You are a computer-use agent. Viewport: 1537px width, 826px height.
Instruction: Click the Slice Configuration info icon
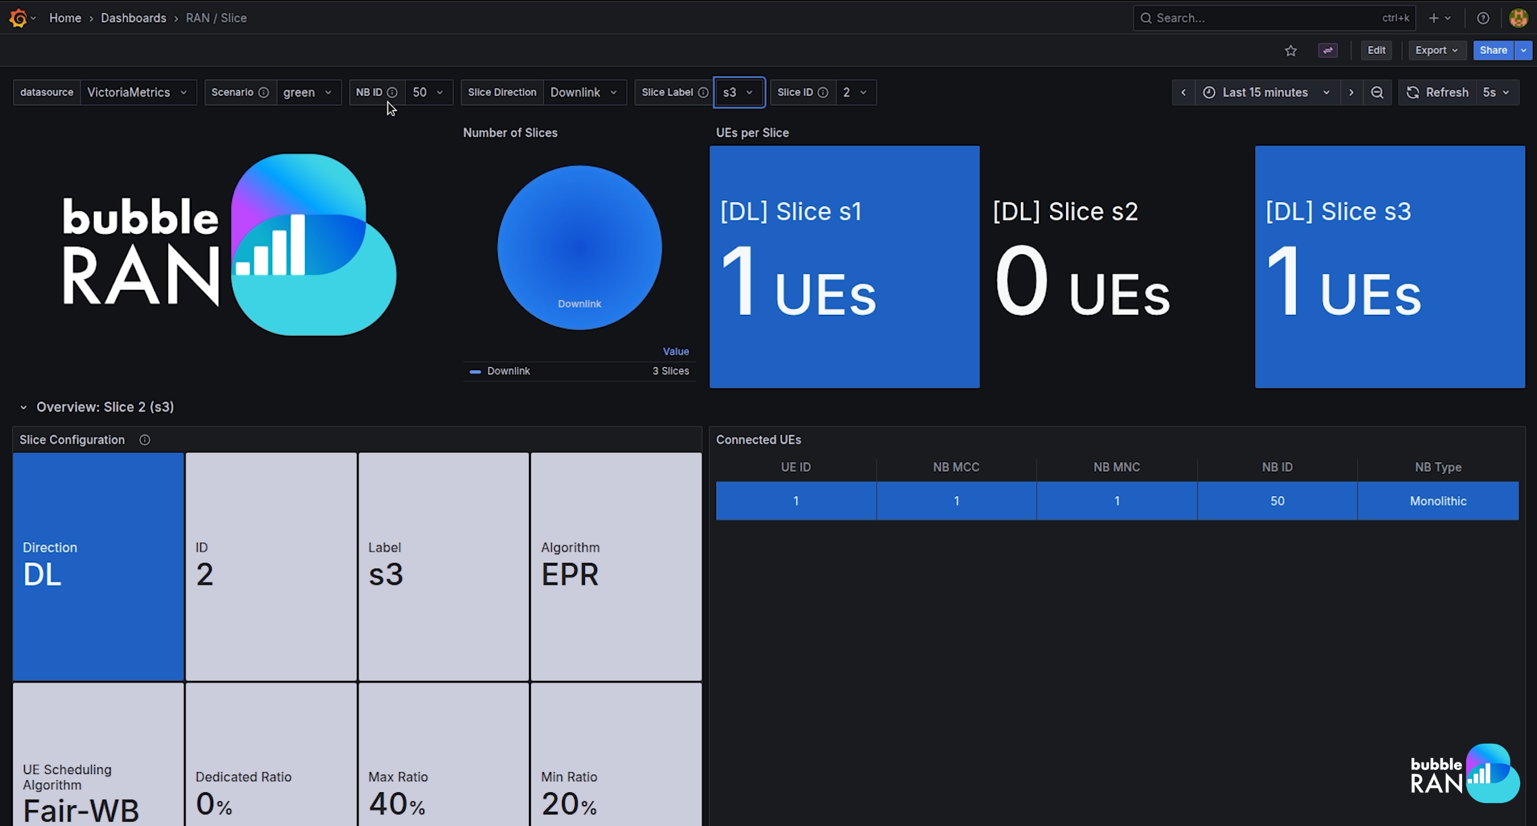(x=144, y=440)
